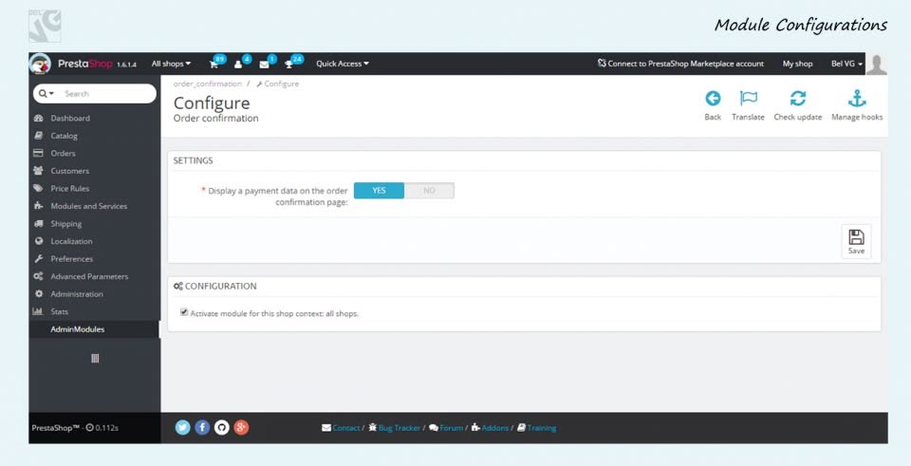Viewport: 911px width, 466px height.
Task: Click the Save floppy disk button
Action: pos(856,241)
